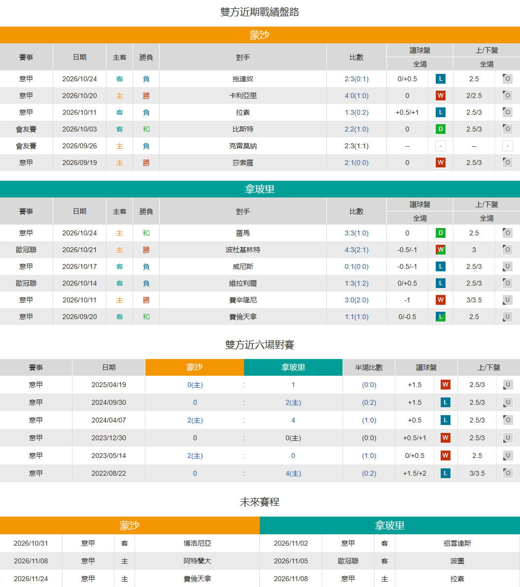The height and width of the screenshot is (587, 520).
Task: Click the empty handicap result box in 克雷莫納 row
Action: click(x=441, y=146)
